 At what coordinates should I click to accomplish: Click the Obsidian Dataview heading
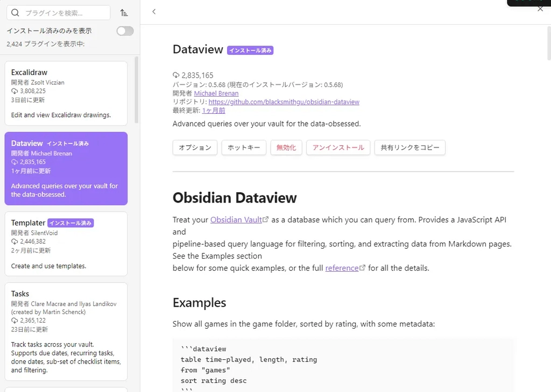coord(235,198)
